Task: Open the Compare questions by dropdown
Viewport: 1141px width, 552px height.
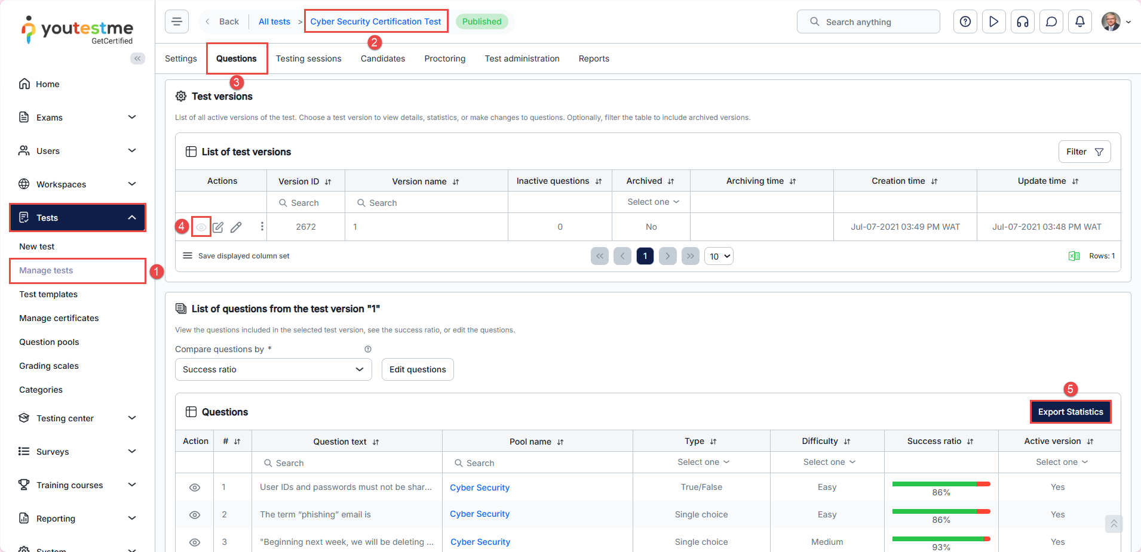Action: 273,369
